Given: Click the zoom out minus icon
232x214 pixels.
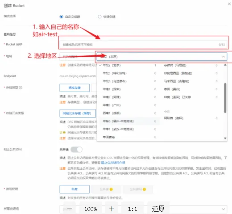Looking at the screenshot, I should pos(70,209).
